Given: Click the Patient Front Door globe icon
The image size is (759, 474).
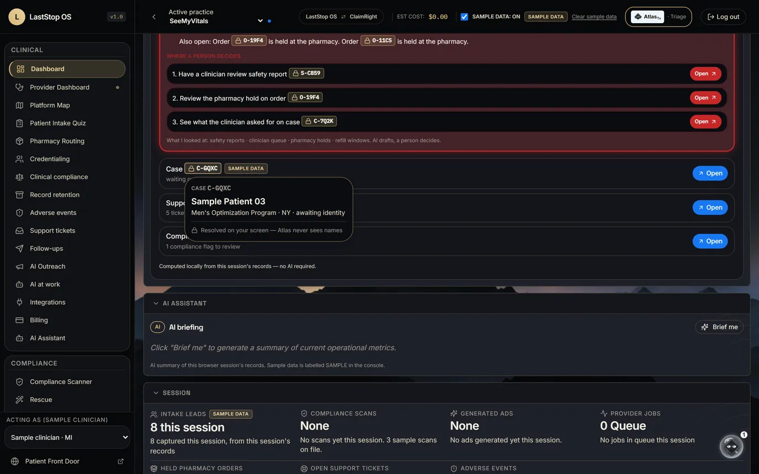Looking at the screenshot, I should coord(15,461).
